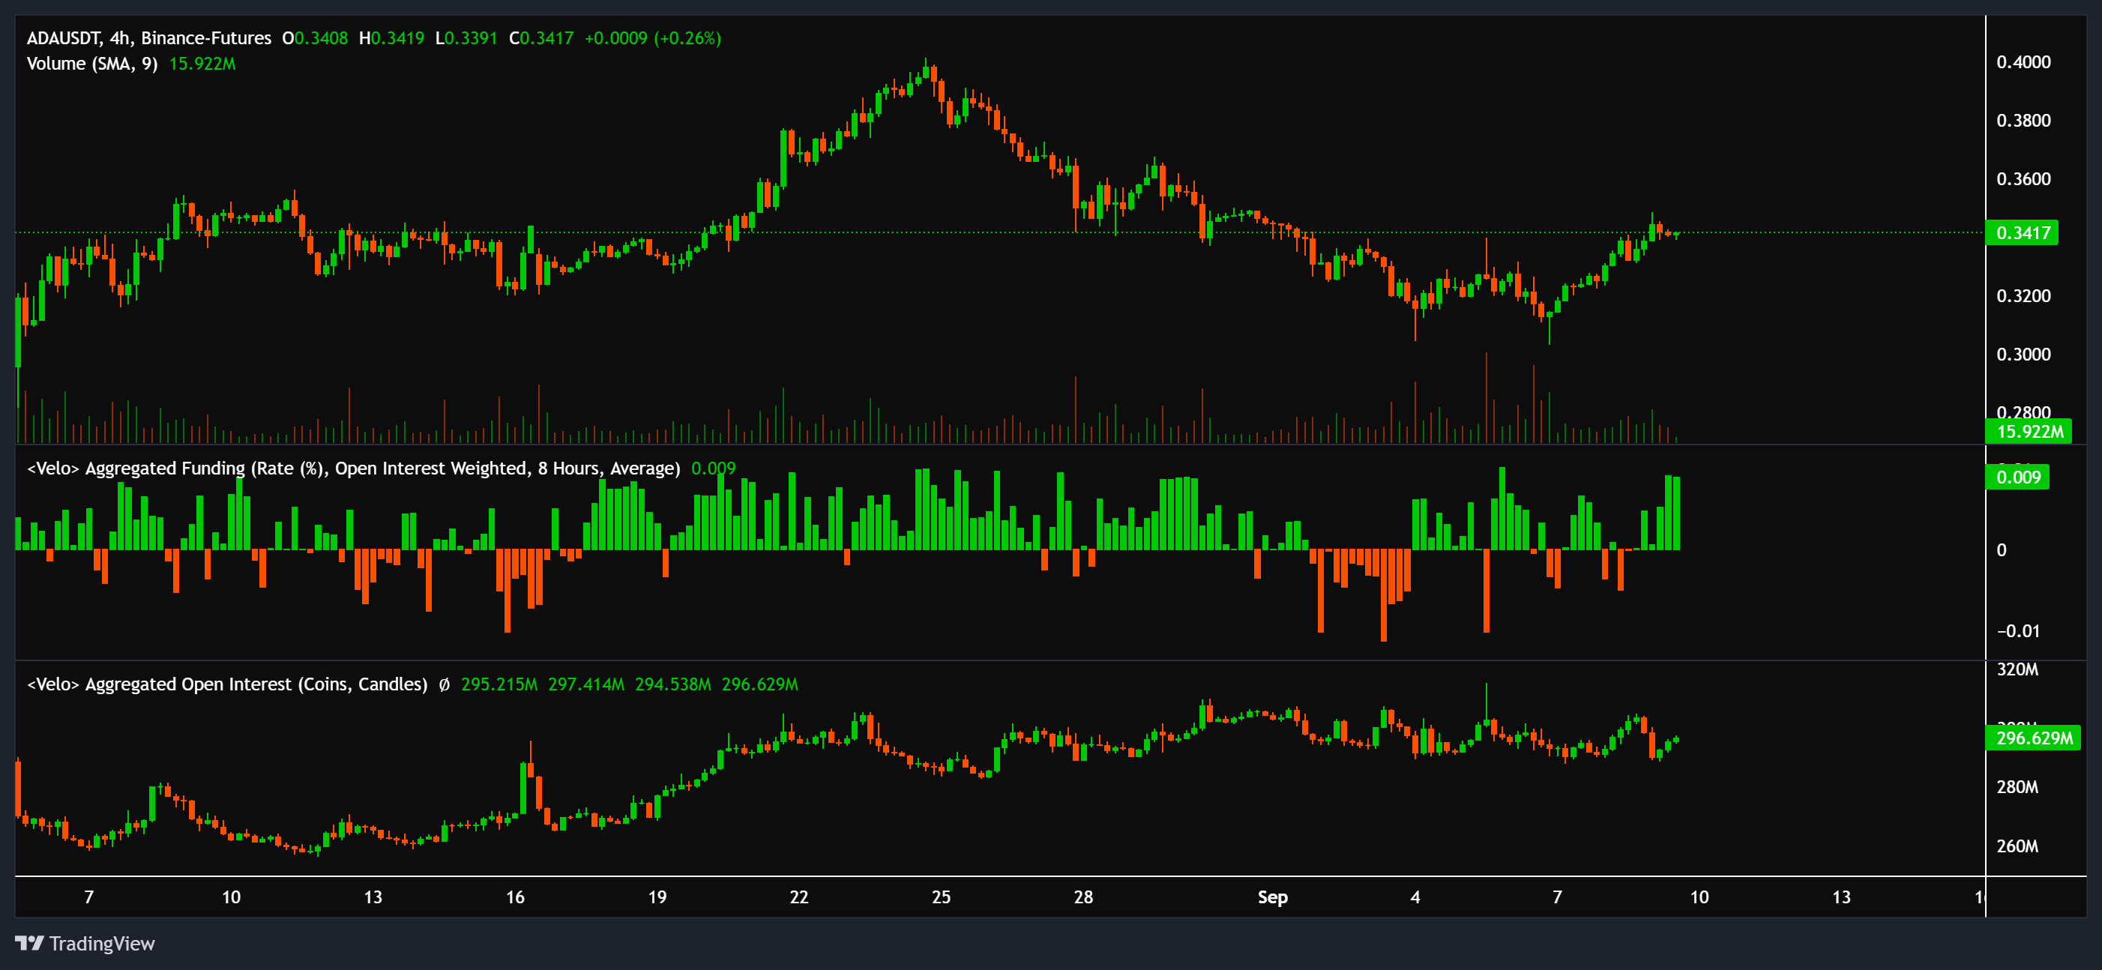Click the open price value 0.3408
The image size is (2102, 970).
[x=321, y=38]
